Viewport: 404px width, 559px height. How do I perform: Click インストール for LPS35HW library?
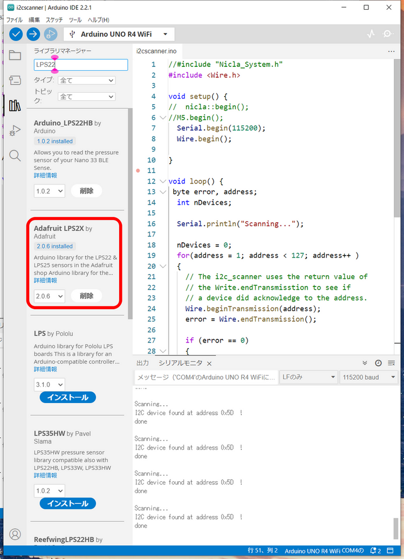tap(67, 503)
